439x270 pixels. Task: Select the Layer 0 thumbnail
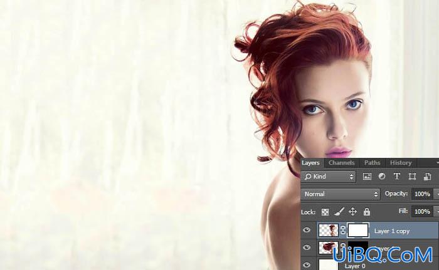pyautogui.click(x=329, y=264)
